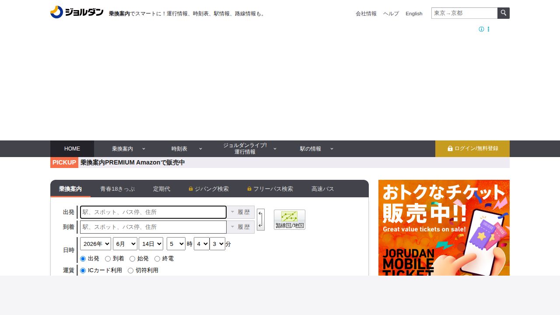Click the ad info icon

(481, 29)
